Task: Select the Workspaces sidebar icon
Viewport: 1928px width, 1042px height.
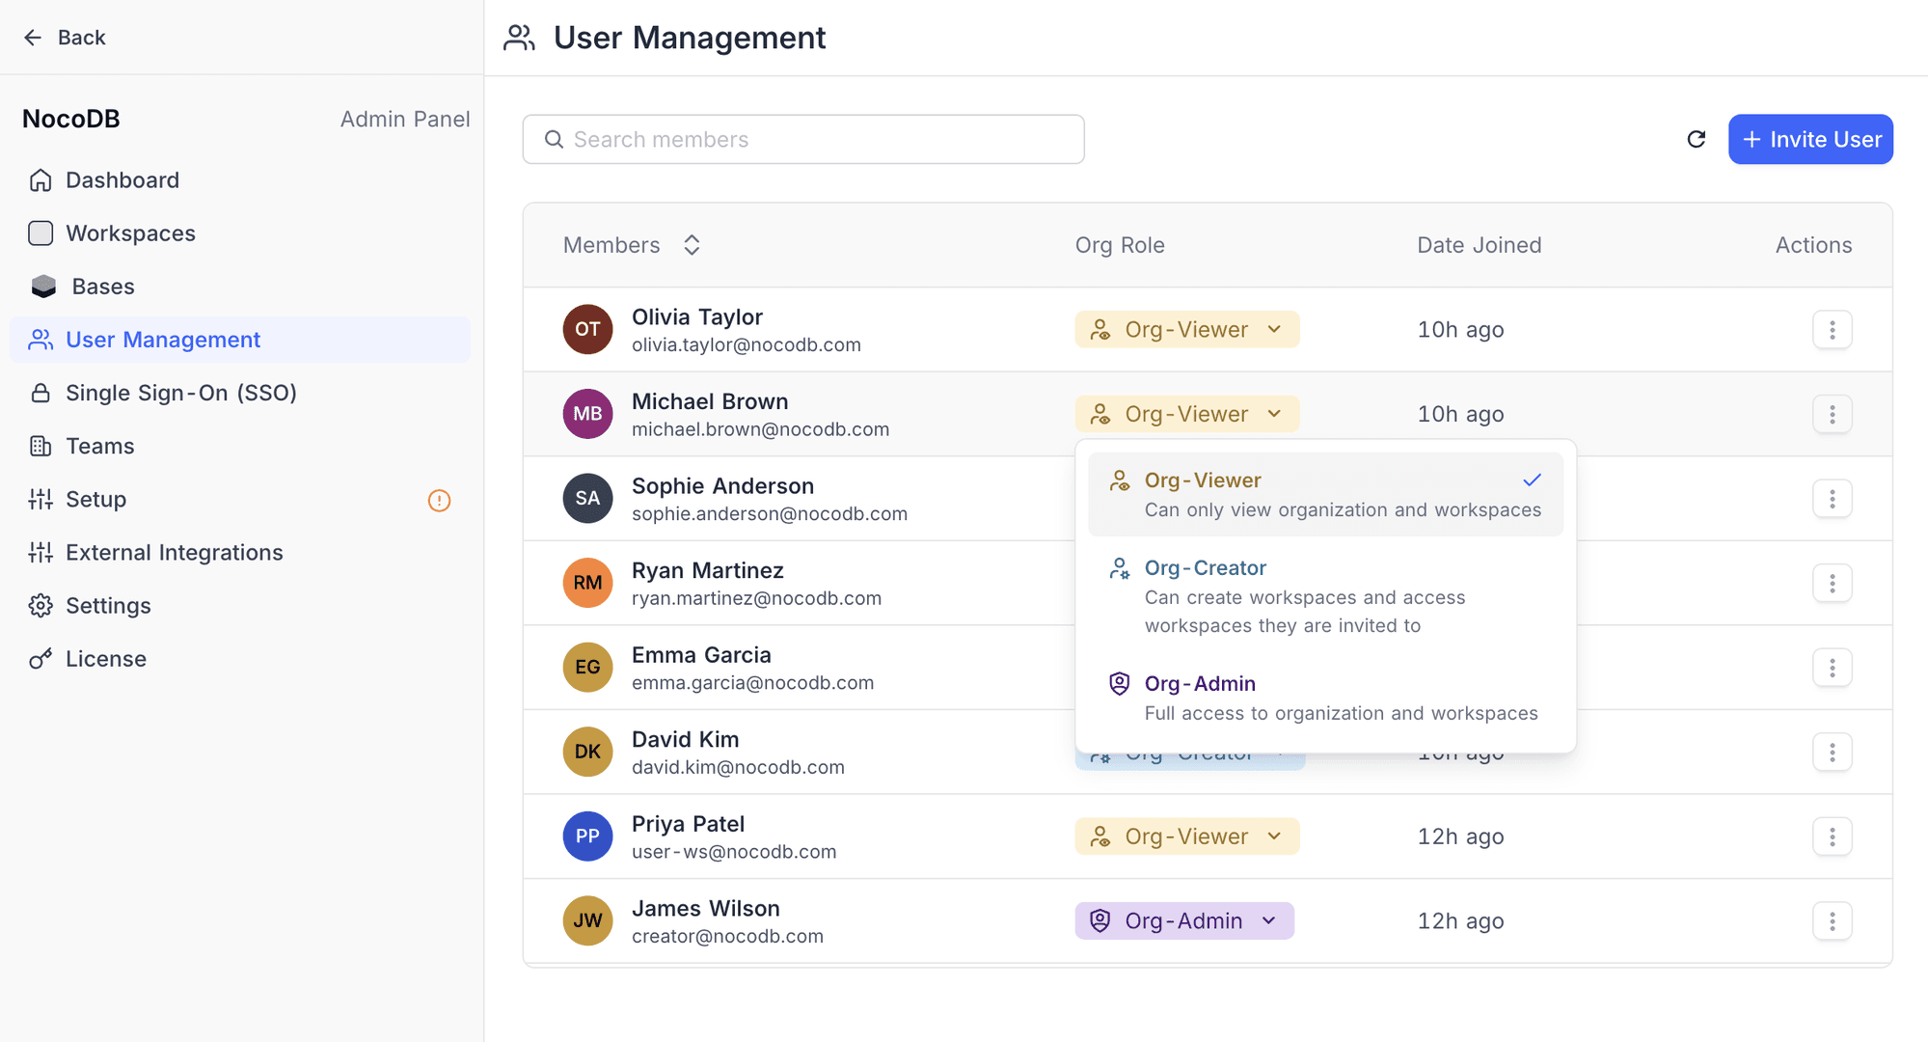Action: [41, 233]
